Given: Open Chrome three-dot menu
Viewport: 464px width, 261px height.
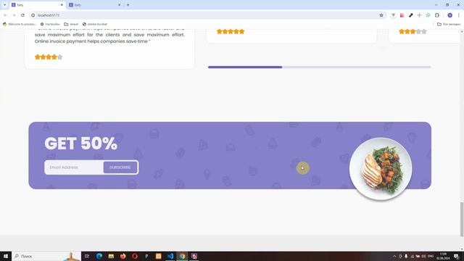Looking at the screenshot, I should coord(459,15).
